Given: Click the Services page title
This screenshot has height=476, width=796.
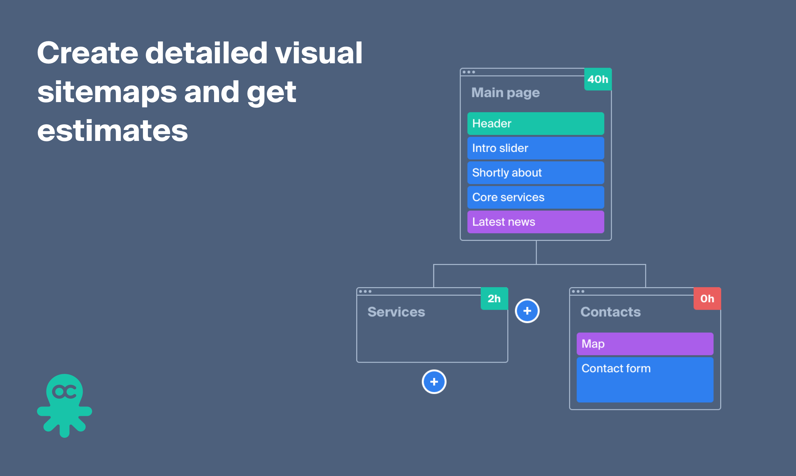Looking at the screenshot, I should point(396,312).
